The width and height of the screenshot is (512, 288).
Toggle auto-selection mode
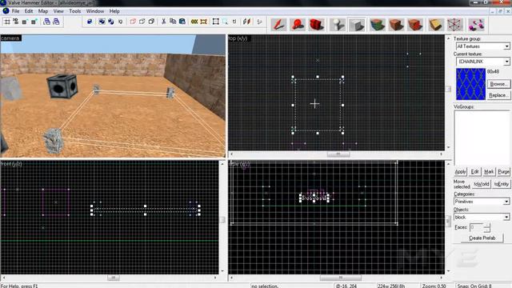point(226,22)
